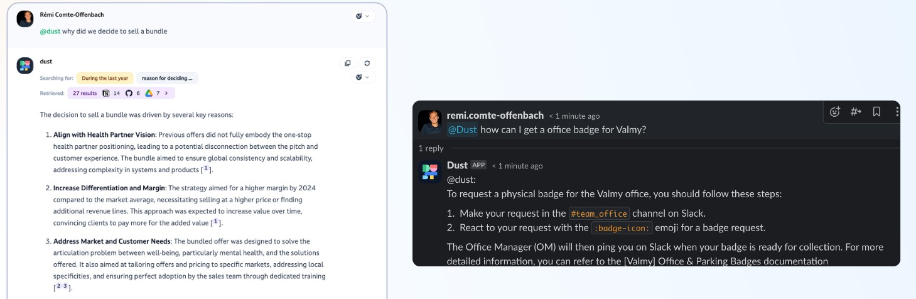Click the 'reason for deciding ...' search chip
This screenshot has width=916, height=299.
pos(167,78)
